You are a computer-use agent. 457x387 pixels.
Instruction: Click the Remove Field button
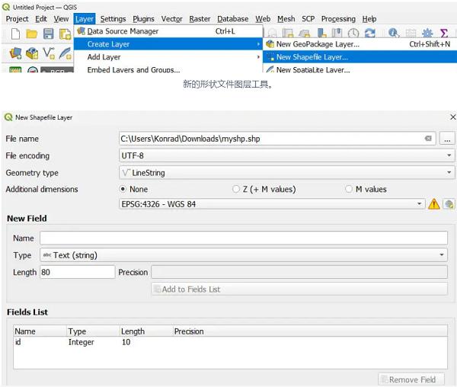tap(411, 379)
